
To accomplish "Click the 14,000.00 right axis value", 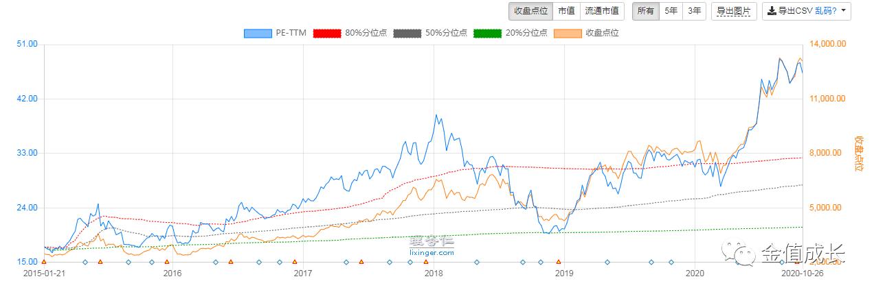I will click(x=827, y=45).
